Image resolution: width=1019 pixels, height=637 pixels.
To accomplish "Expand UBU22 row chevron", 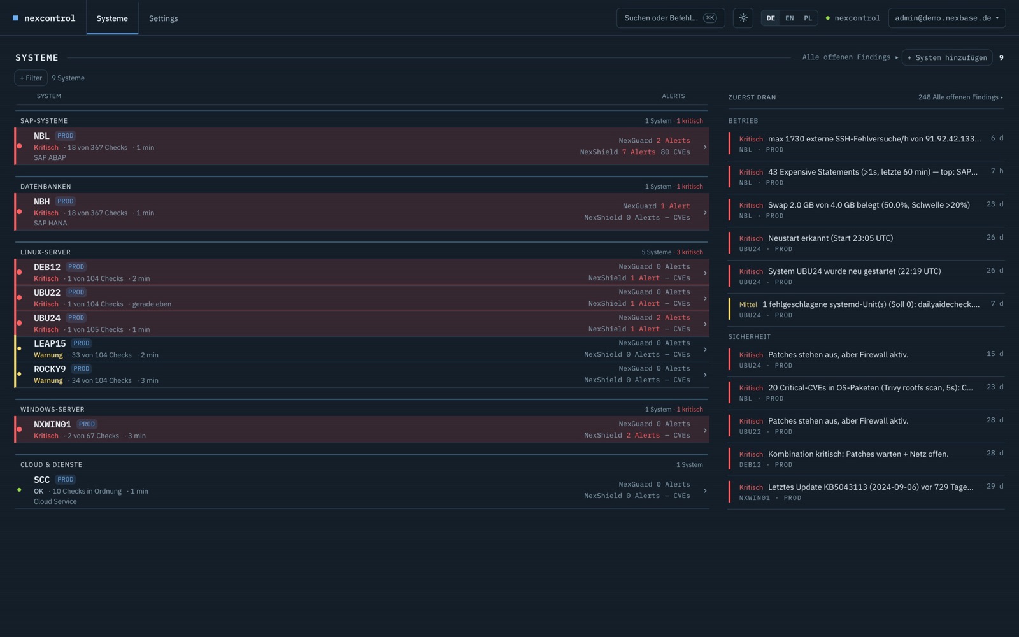I will [704, 298].
